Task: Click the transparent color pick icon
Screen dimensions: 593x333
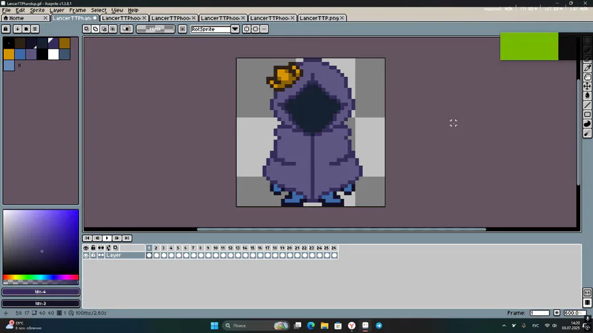Action: coord(127,29)
